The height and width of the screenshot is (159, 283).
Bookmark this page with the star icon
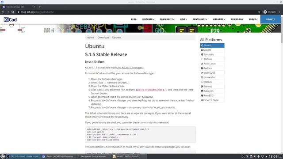[x=259, y=12]
